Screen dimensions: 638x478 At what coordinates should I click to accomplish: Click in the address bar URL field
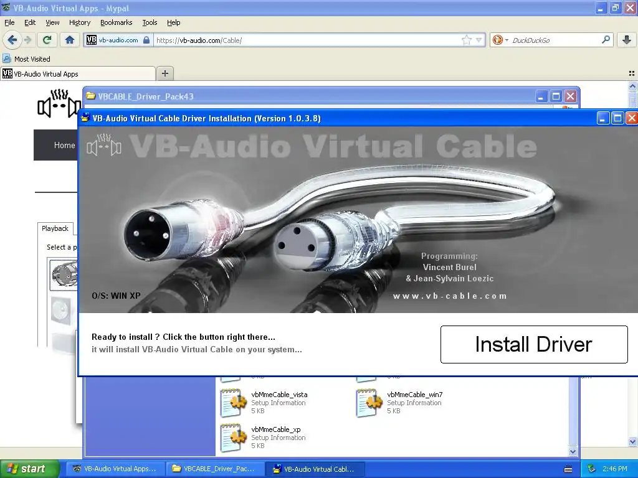tap(307, 40)
